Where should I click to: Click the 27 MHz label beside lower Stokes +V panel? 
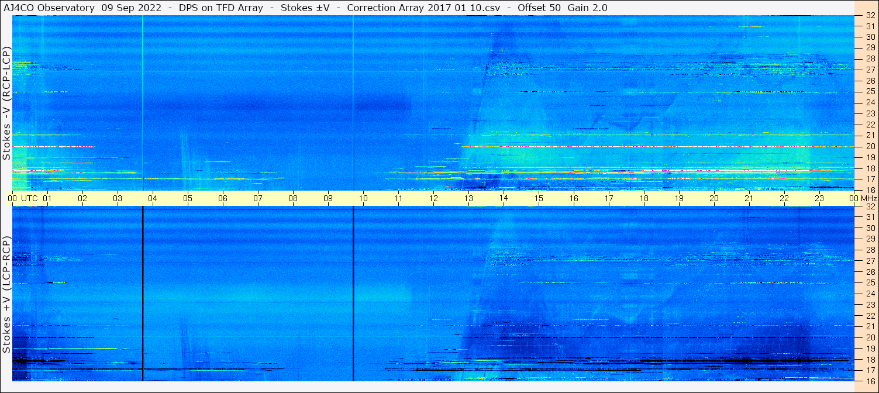(x=870, y=261)
